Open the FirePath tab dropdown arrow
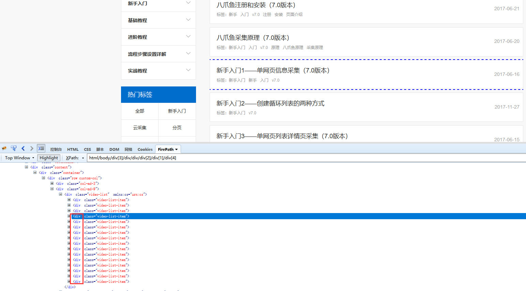Screen dimensions: 526x291 [x=177, y=149]
